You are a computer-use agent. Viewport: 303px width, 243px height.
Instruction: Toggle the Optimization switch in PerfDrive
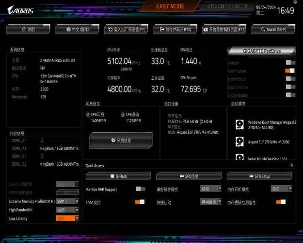tap(290, 70)
